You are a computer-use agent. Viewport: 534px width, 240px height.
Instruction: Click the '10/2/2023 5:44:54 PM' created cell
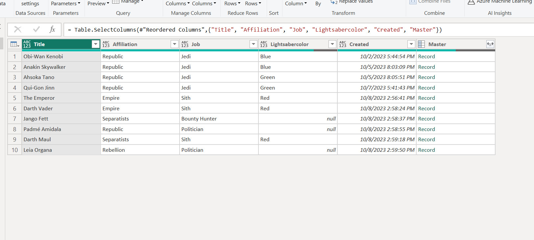click(x=377, y=56)
